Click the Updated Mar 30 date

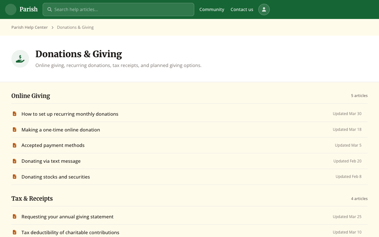click(x=347, y=114)
